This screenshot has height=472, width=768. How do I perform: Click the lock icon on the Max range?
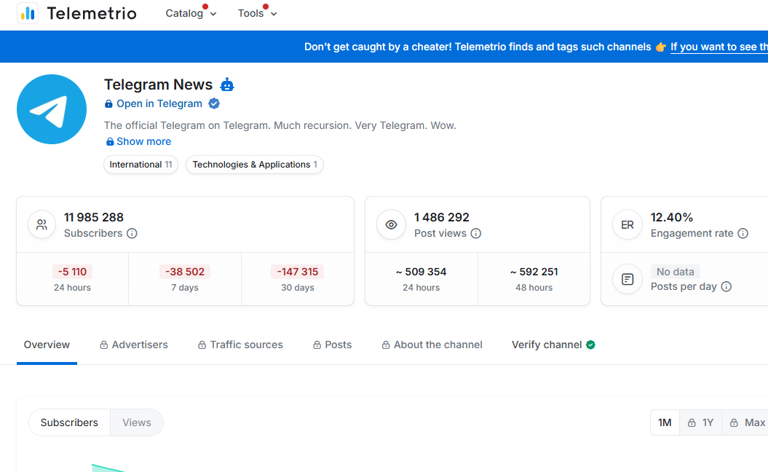coord(734,422)
